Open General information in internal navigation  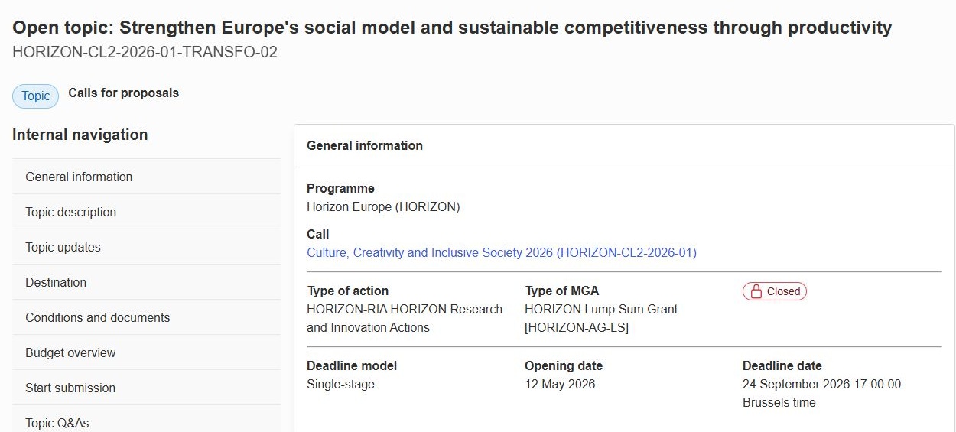point(147,177)
